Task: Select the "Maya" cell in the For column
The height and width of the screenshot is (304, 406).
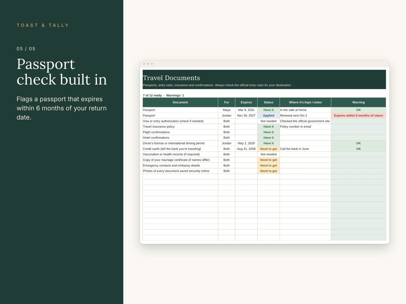Action: pyautogui.click(x=226, y=110)
